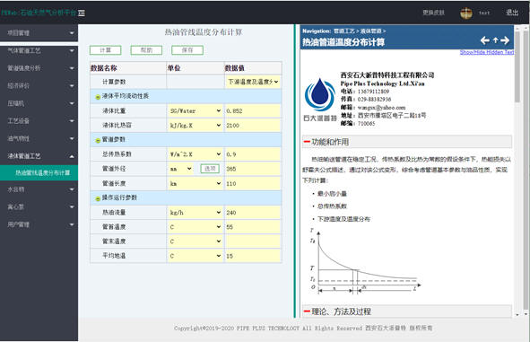The width and height of the screenshot is (530, 342).
Task: Open the kg/h unit dropdown for 热油流量
Action: [195, 213]
